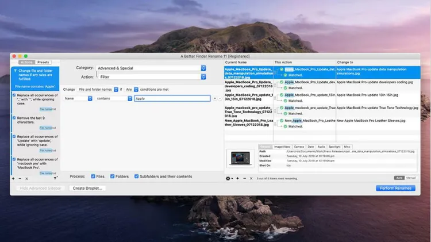Click the Create Droplet button
This screenshot has height=242, width=431.
pyautogui.click(x=87, y=188)
